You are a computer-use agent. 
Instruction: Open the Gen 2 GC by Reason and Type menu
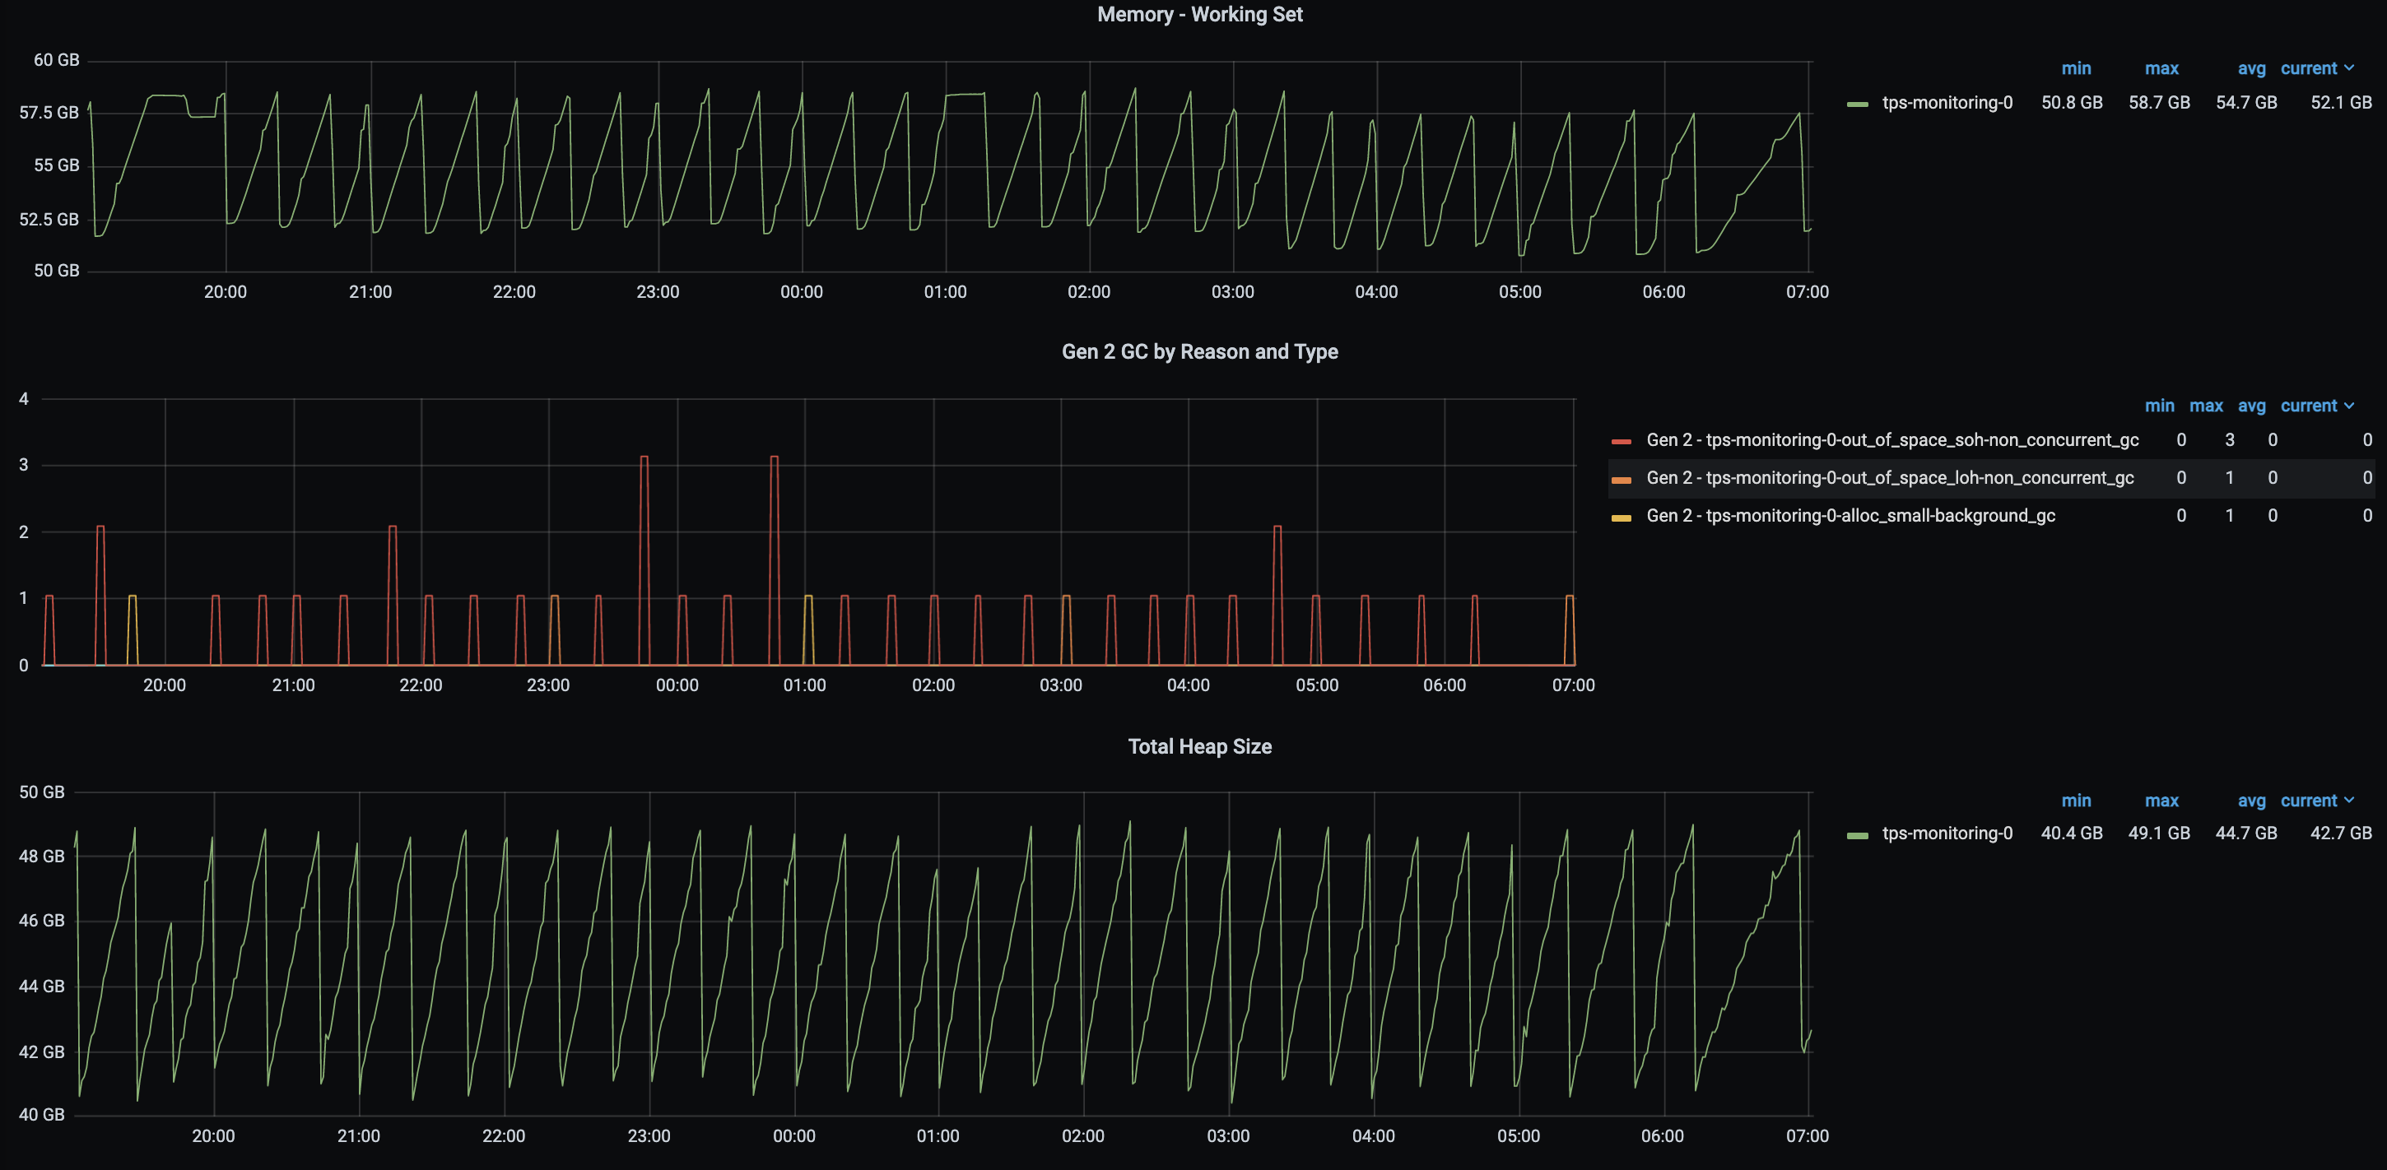tap(1199, 352)
